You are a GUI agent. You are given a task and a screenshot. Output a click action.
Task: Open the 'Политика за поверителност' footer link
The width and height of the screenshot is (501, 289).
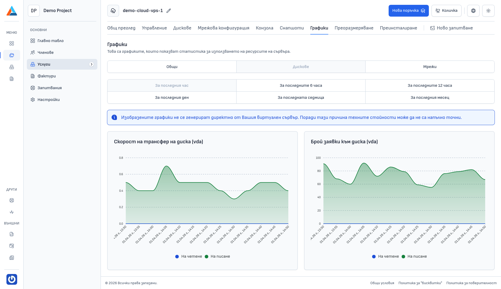(x=471, y=283)
